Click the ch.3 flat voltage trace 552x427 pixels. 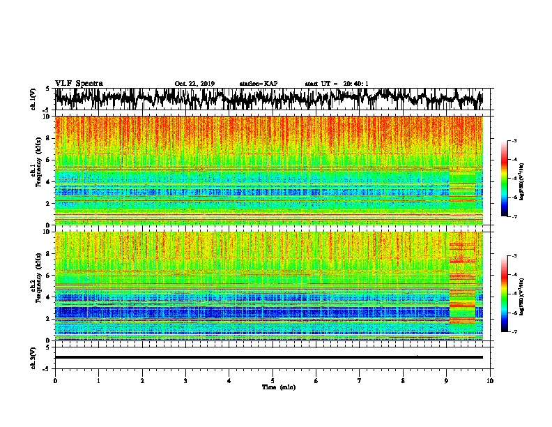point(268,357)
